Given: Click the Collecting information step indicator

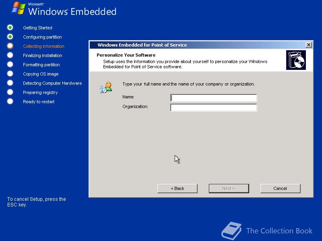Looking at the screenshot, I should coord(10,46).
